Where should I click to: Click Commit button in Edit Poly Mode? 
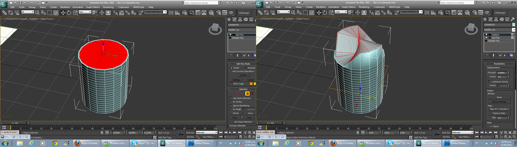tap(243, 75)
